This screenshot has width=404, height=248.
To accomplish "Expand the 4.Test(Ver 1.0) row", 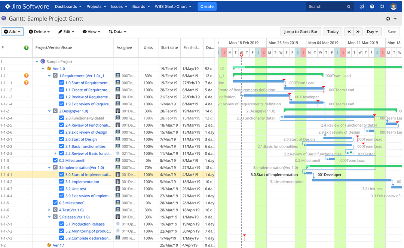I will pyautogui.click(x=48, y=210).
